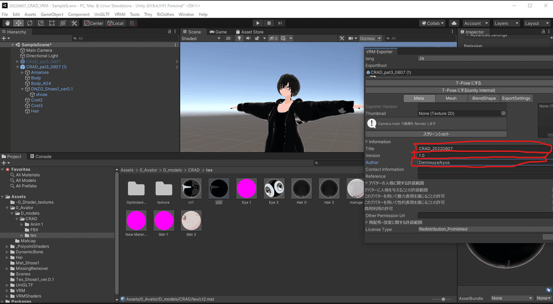This screenshot has height=304, width=553.
Task: Open the Collab dropdown
Action: [x=433, y=23]
